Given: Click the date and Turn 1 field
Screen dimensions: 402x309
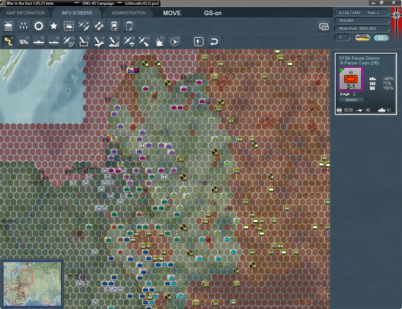Looking at the screenshot, I should pyautogui.click(x=362, y=13).
